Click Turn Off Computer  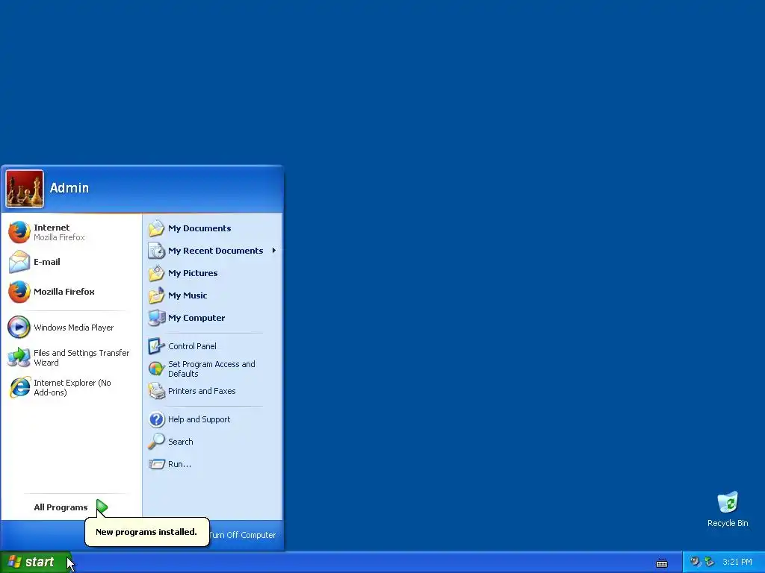pyautogui.click(x=243, y=535)
